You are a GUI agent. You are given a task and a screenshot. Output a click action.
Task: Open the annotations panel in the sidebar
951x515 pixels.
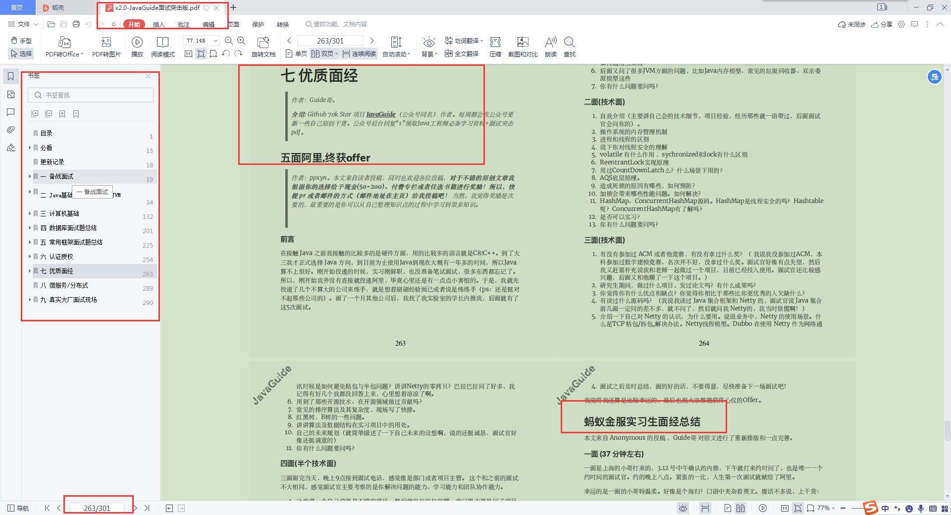click(x=10, y=112)
